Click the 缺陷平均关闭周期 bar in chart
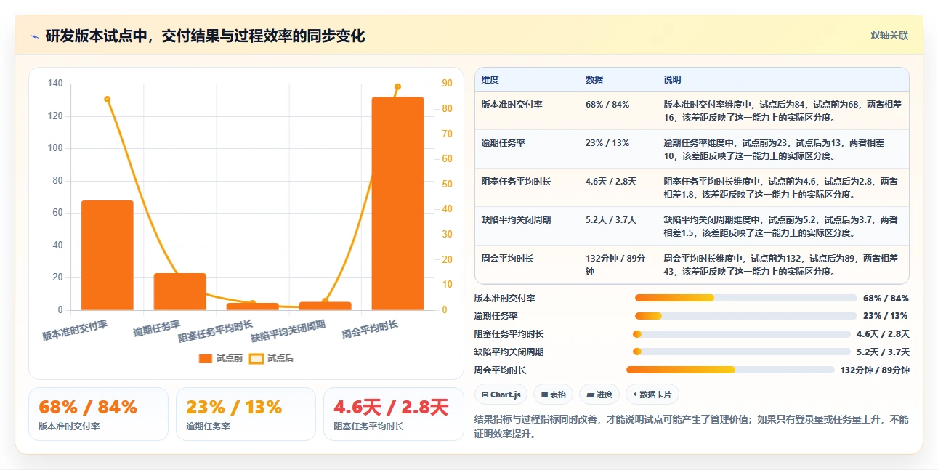The image size is (938, 470). click(x=326, y=306)
